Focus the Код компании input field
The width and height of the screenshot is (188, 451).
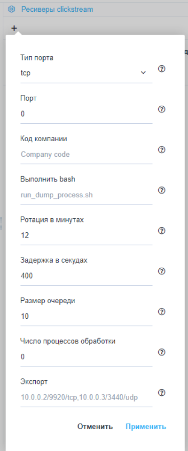coord(86,154)
